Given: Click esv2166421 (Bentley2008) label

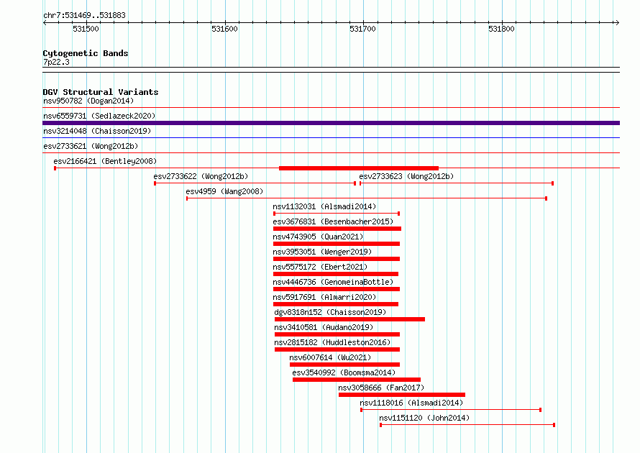Looking at the screenshot, I should pos(105,161).
